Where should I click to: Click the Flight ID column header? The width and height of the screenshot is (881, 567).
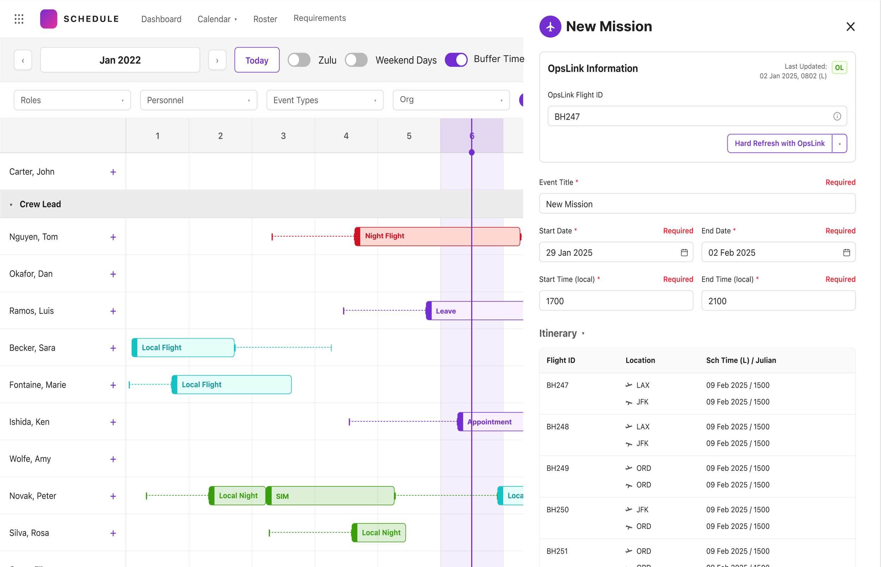click(561, 361)
